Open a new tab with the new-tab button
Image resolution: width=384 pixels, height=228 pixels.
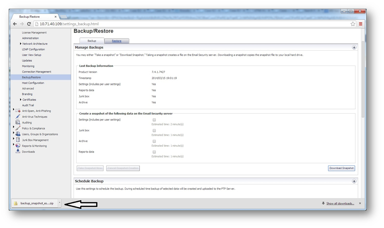coord(64,17)
